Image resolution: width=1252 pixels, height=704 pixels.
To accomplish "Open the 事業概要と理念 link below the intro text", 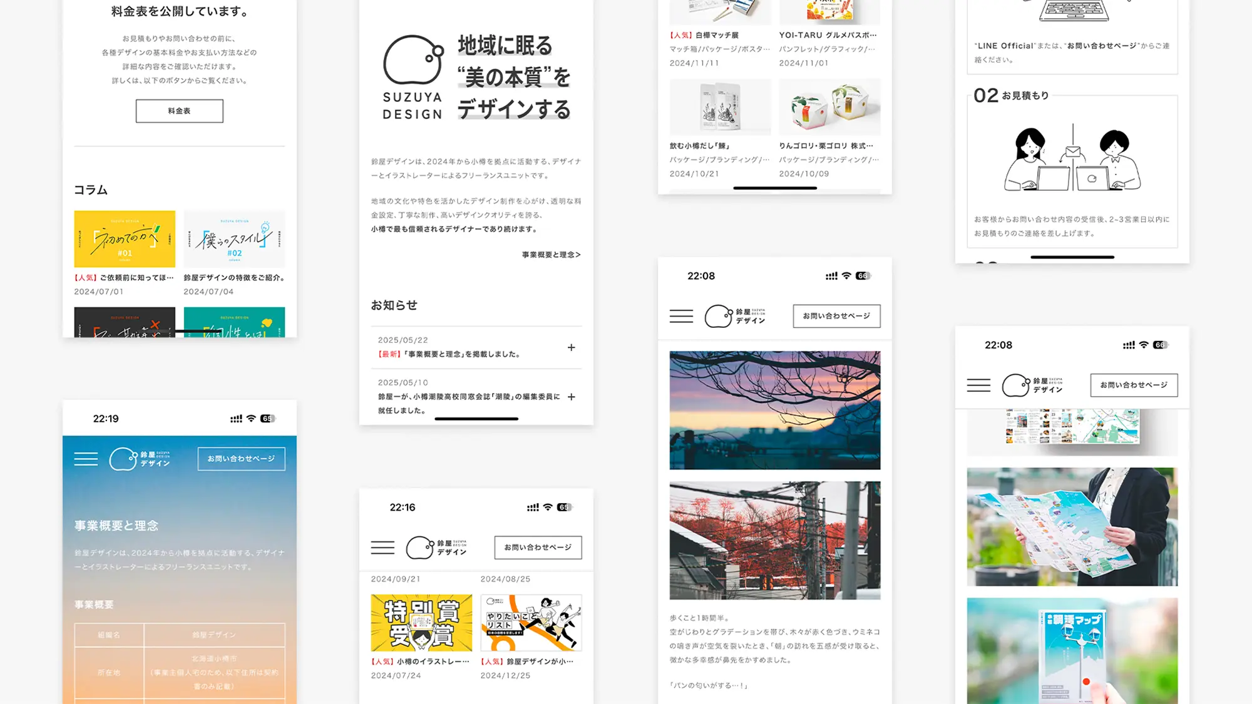I will [551, 254].
